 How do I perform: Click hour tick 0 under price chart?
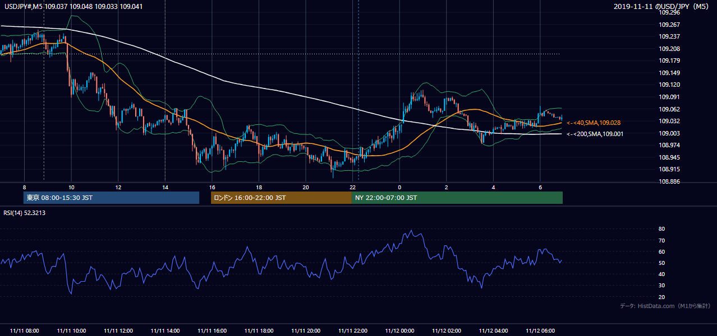click(x=399, y=187)
